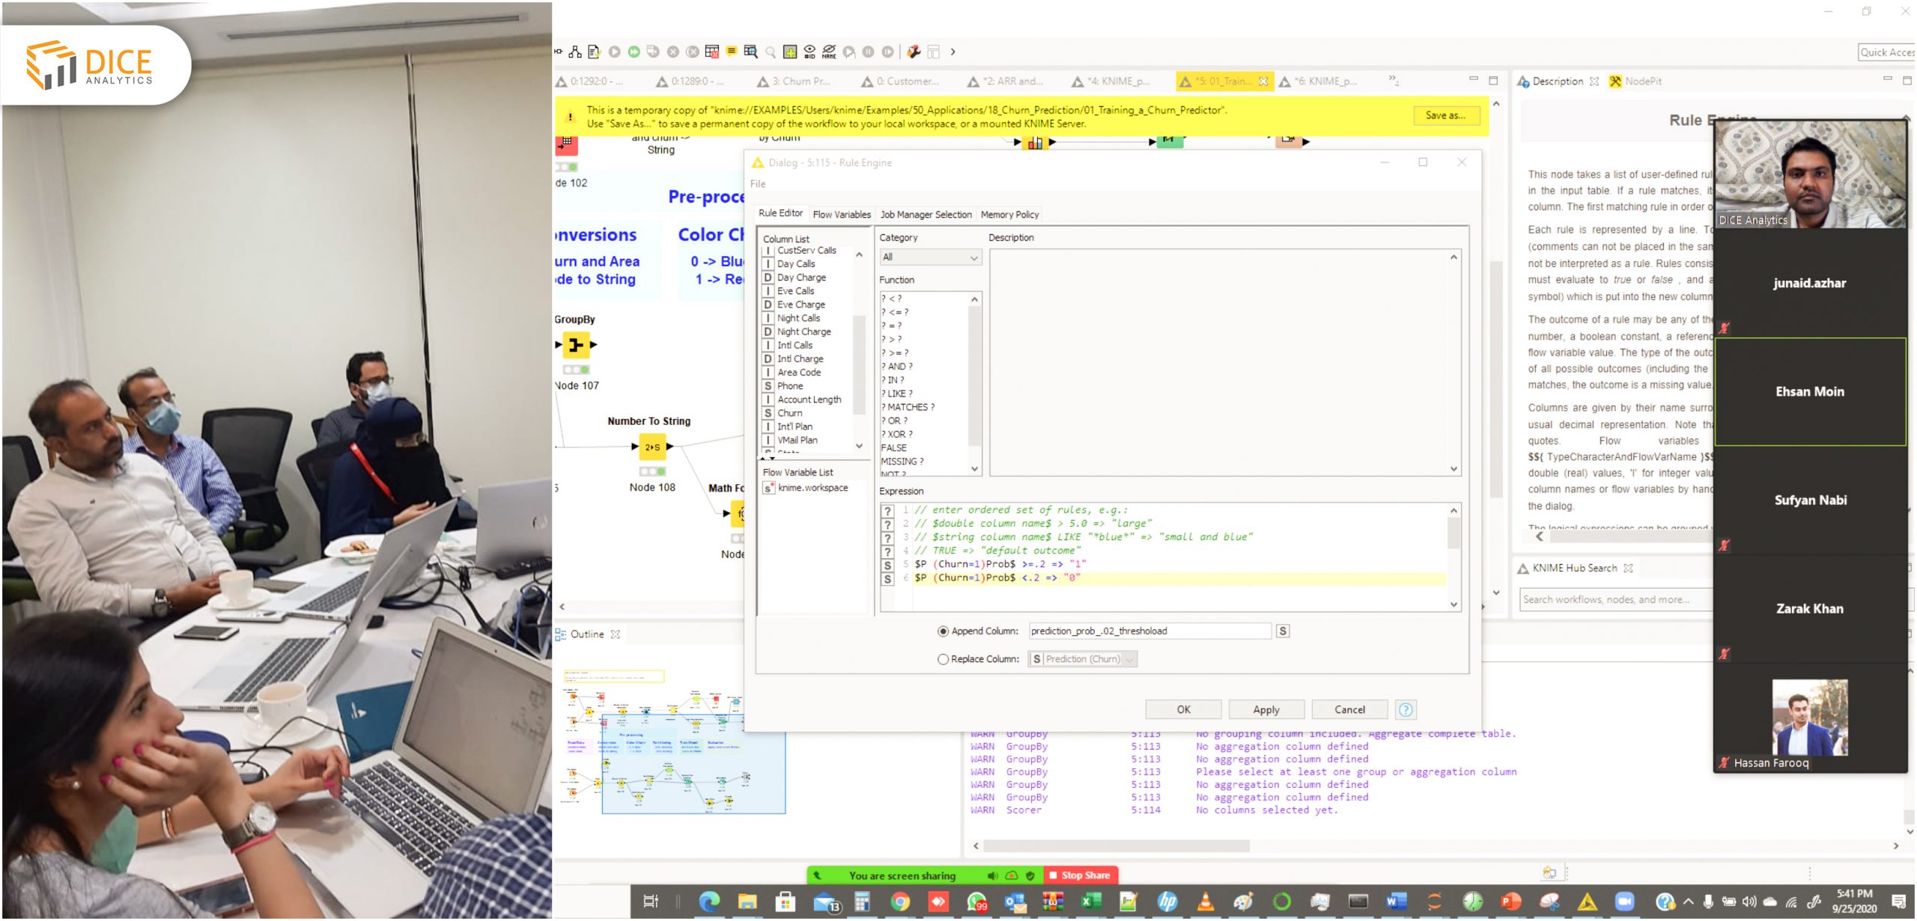Click the help question mark button in dialog
1917x921 pixels.
pos(1406,709)
